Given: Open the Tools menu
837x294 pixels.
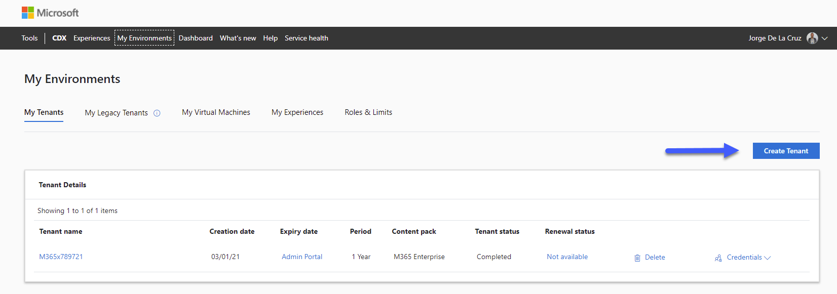Looking at the screenshot, I should click(29, 38).
